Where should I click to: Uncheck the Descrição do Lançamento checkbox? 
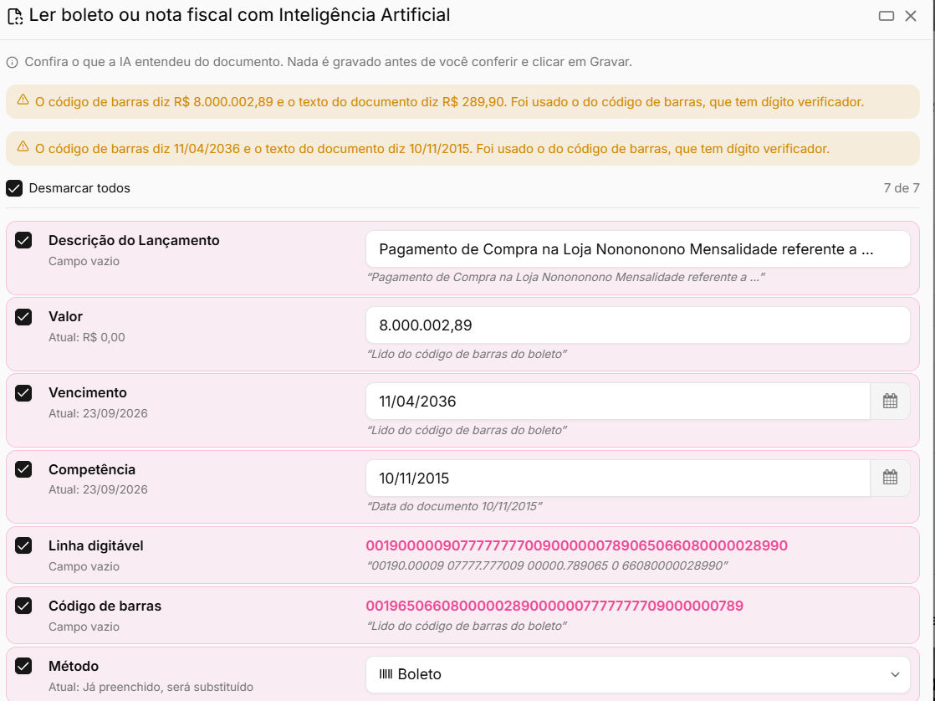23,240
